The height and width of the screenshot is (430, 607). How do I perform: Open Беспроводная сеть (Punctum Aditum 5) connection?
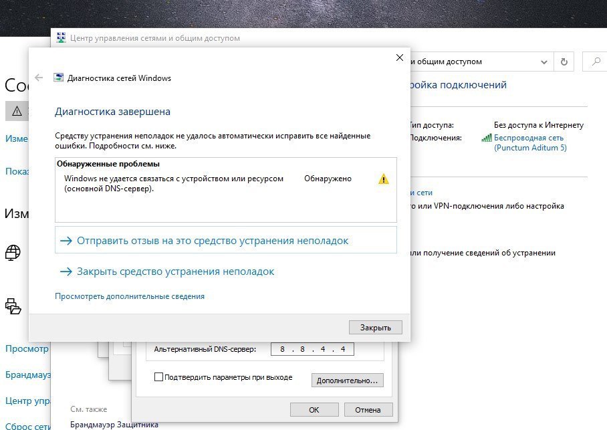(x=530, y=142)
